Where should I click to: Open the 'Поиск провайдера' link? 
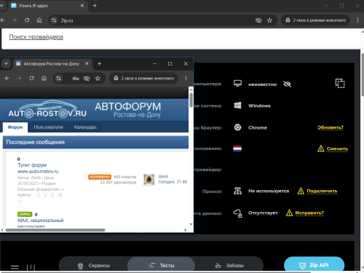(36, 37)
